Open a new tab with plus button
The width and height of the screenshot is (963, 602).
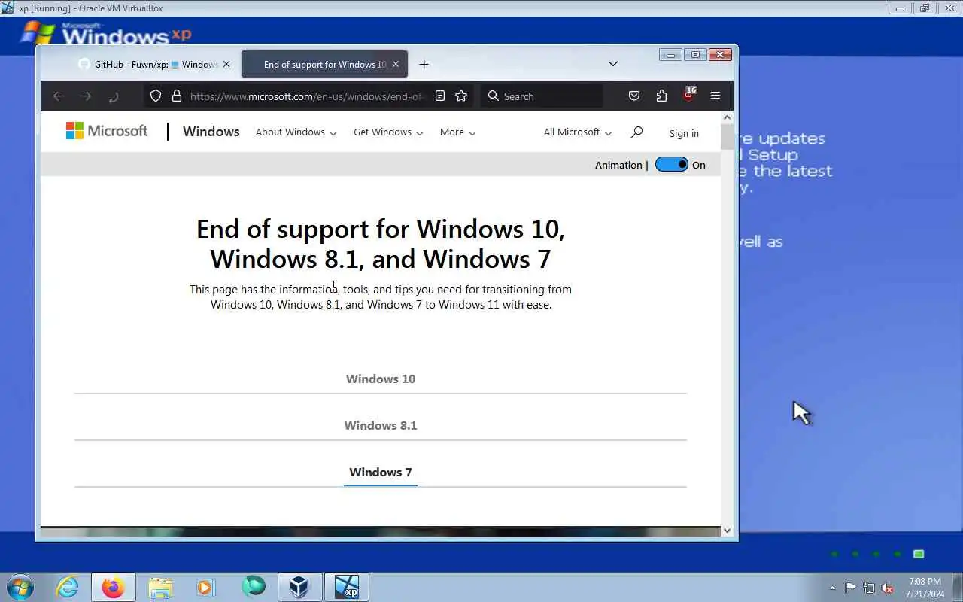pyautogui.click(x=424, y=65)
